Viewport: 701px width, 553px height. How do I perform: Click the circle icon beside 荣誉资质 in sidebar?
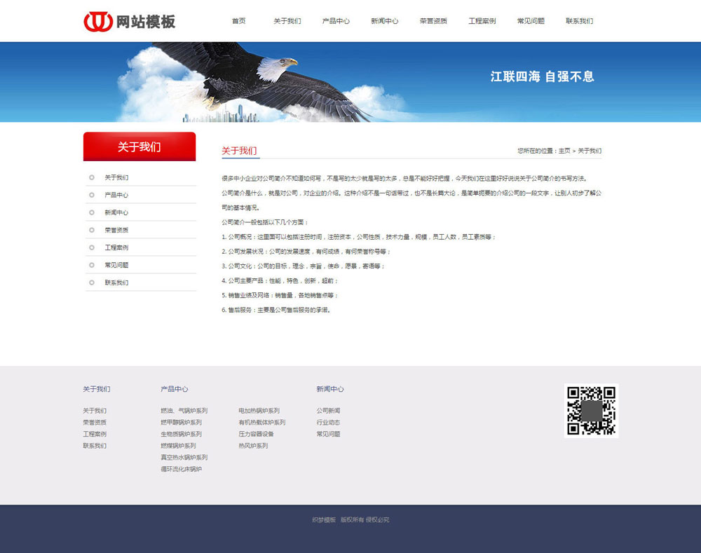(91, 230)
